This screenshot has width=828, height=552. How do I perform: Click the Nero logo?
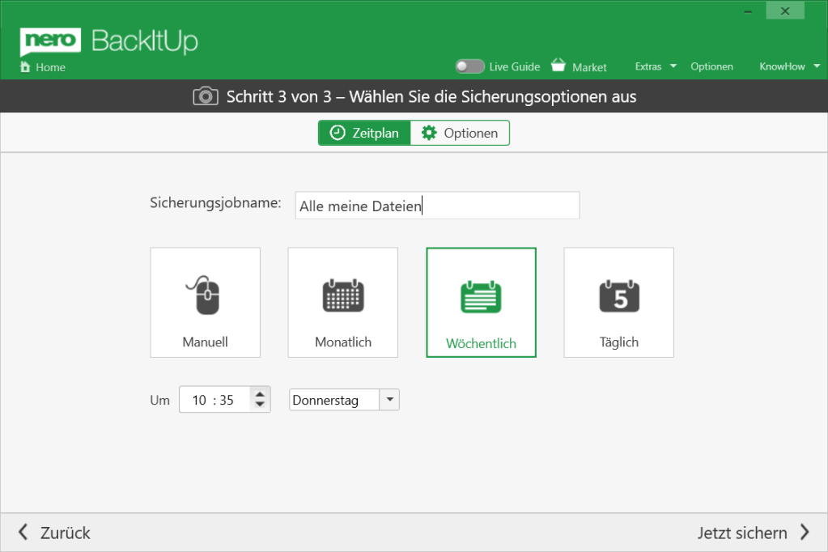coord(50,40)
